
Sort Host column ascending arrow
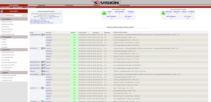35,33
